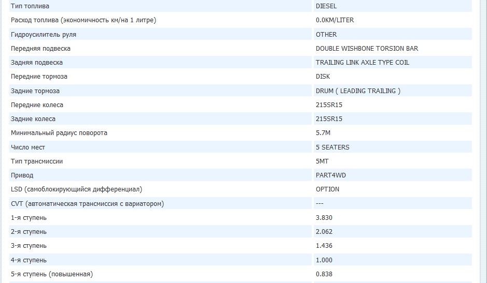Screen dimensions: 487x283
Task: Click the 'Задняя подвеска' row label
Action: tap(37, 63)
